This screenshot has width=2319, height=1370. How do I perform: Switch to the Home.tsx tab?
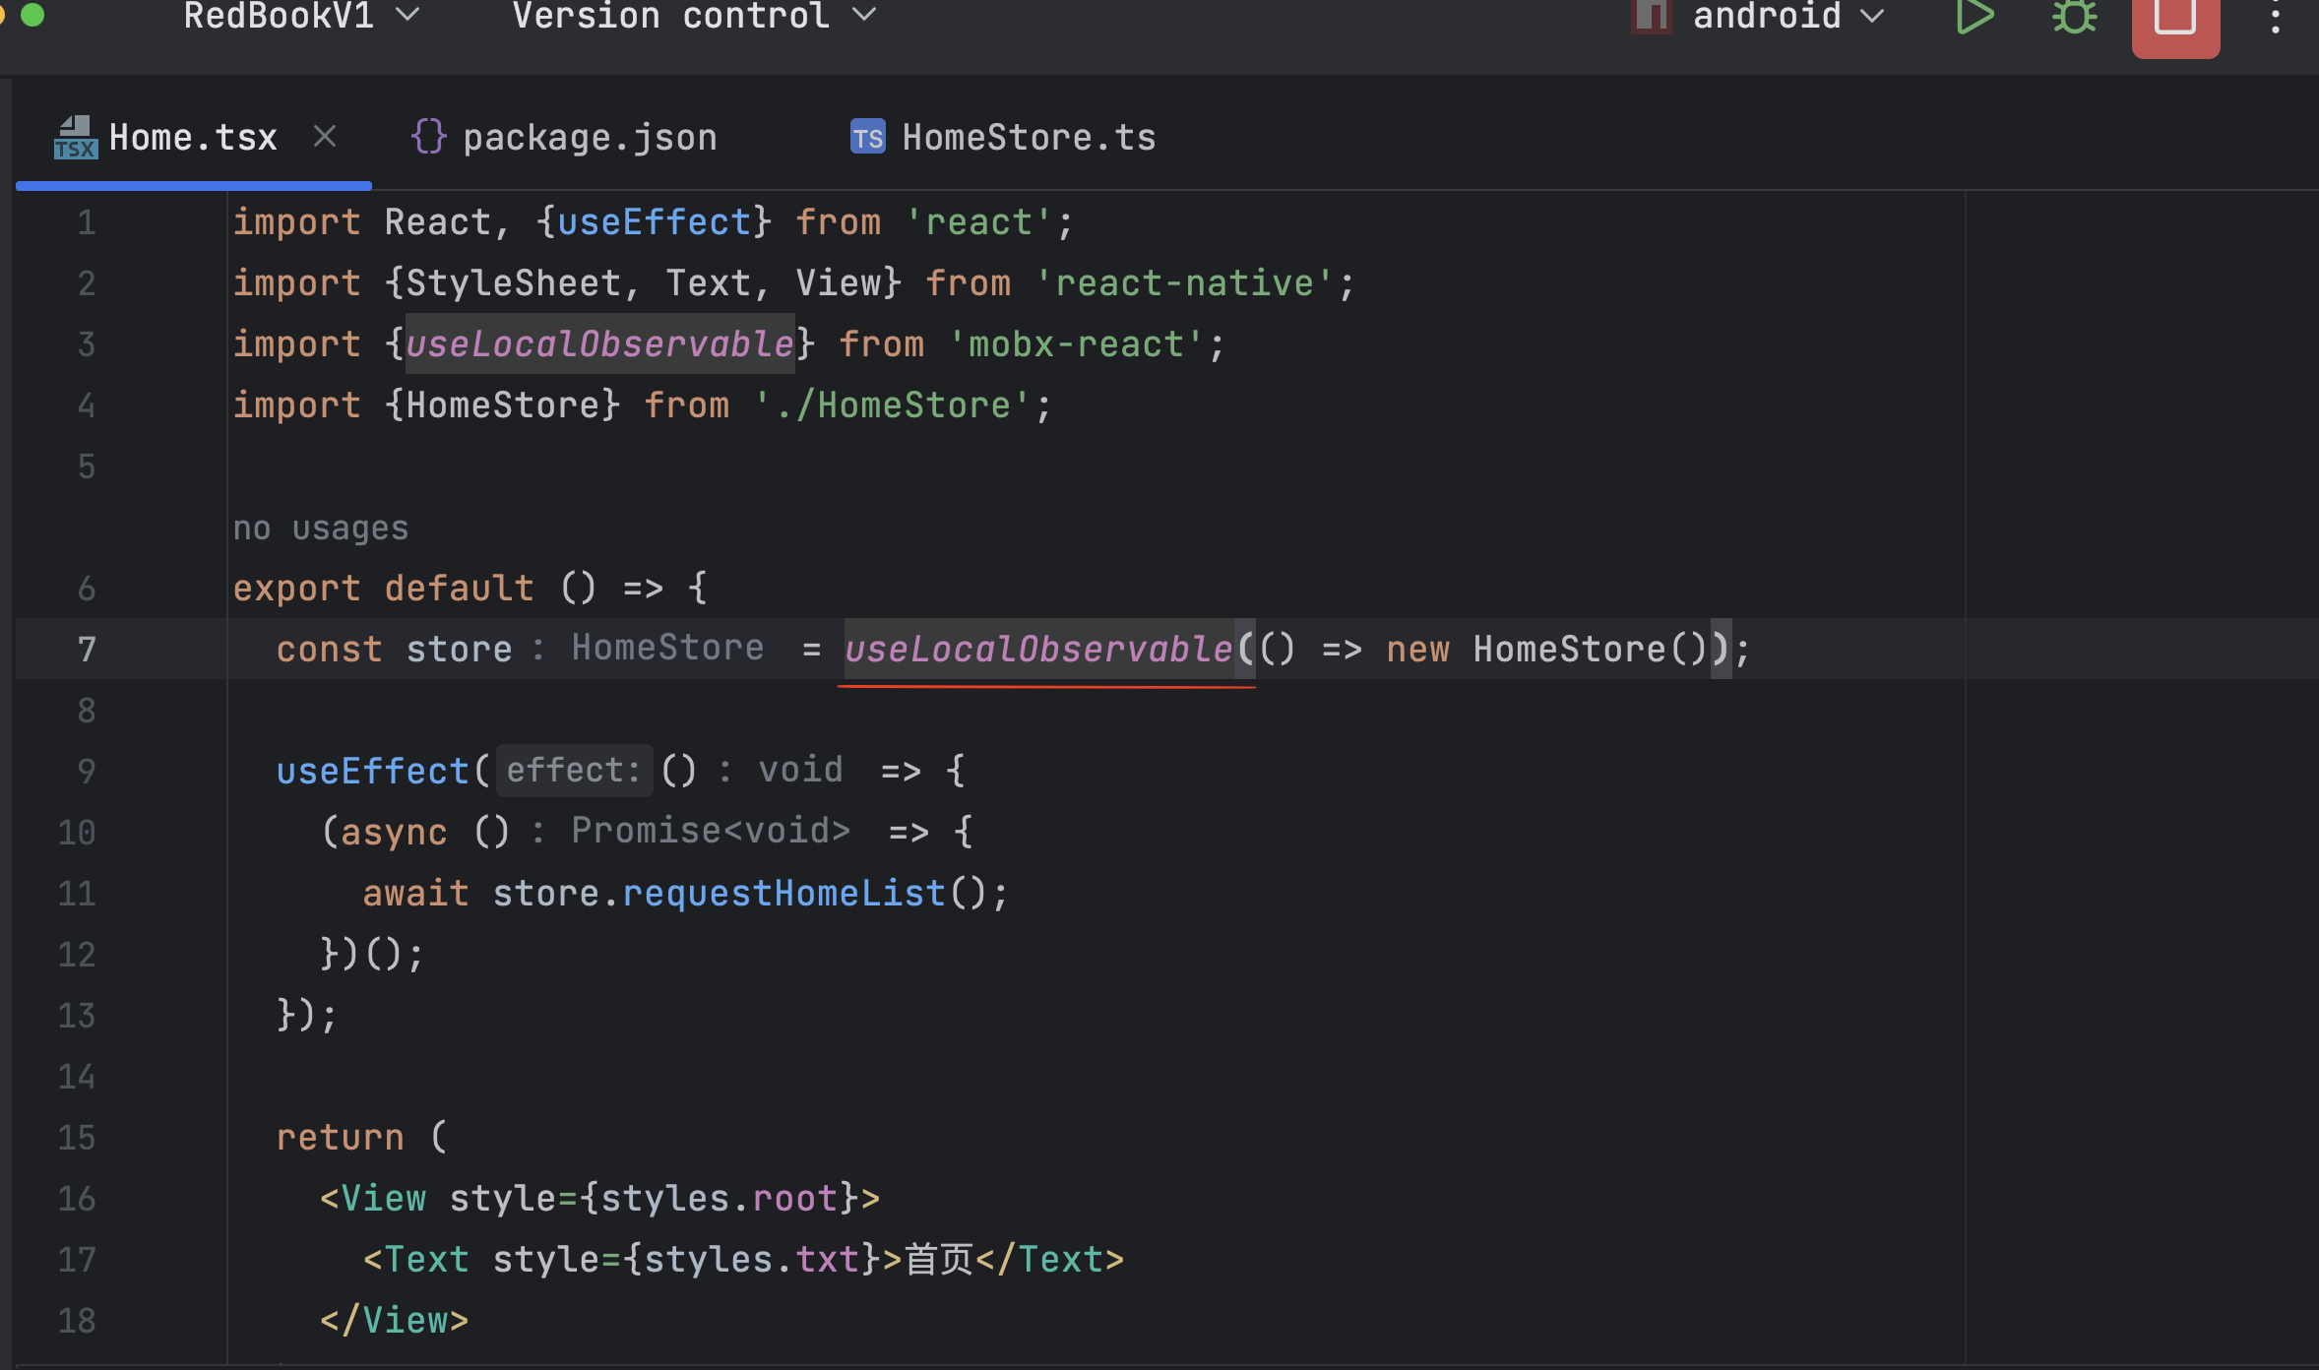[193, 138]
